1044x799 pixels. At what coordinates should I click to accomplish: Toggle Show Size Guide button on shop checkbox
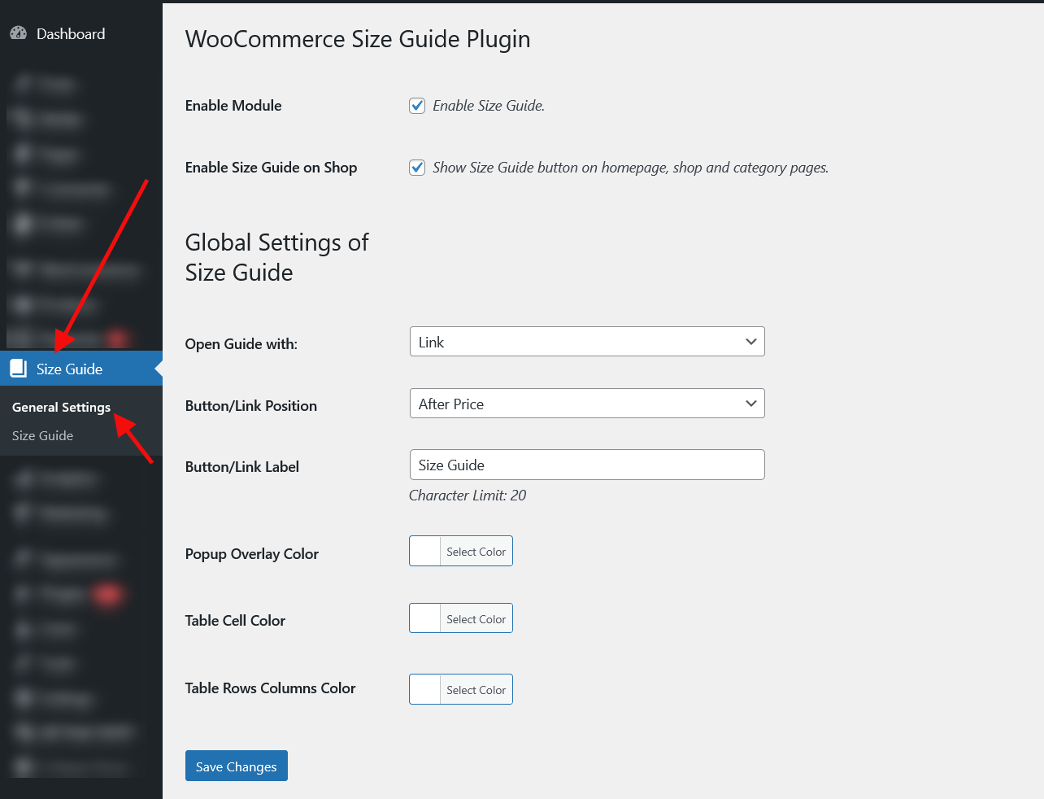pyautogui.click(x=417, y=168)
